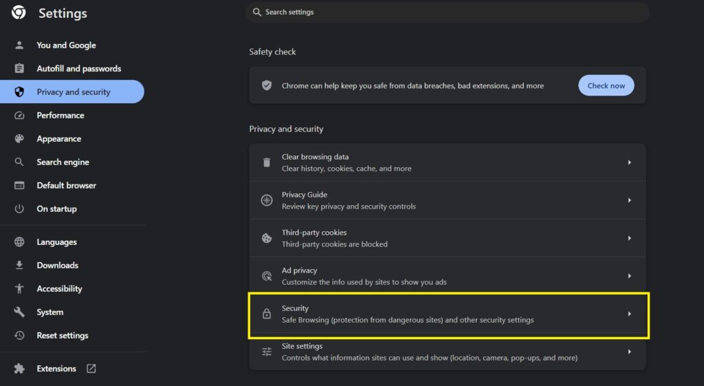
Task: Click the Settings page title
Action: (63, 14)
